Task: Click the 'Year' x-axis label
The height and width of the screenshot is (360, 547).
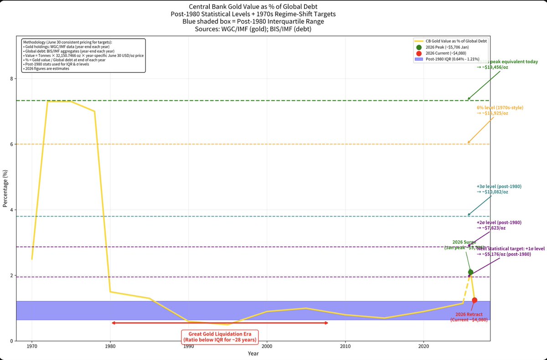Action: coord(253,353)
